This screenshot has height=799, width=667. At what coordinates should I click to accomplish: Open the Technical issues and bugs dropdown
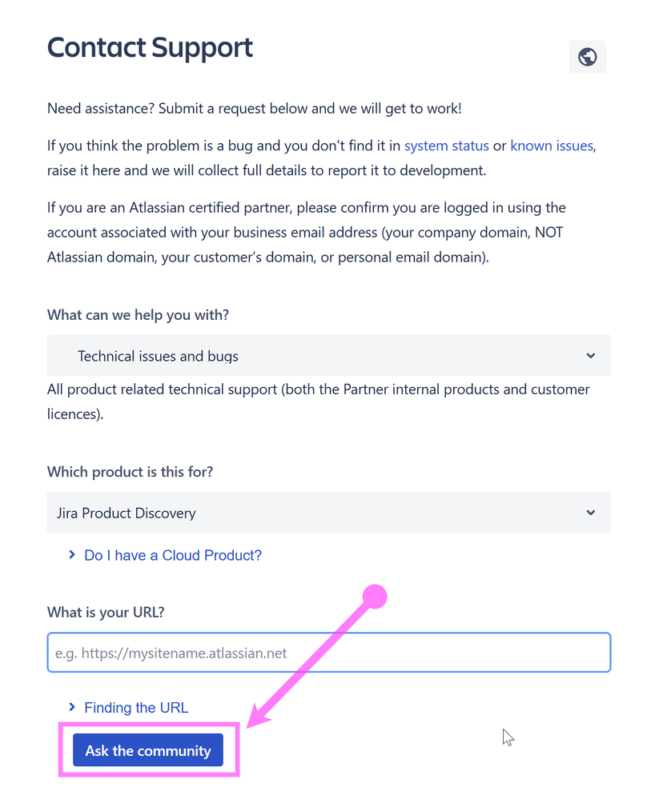[328, 355]
